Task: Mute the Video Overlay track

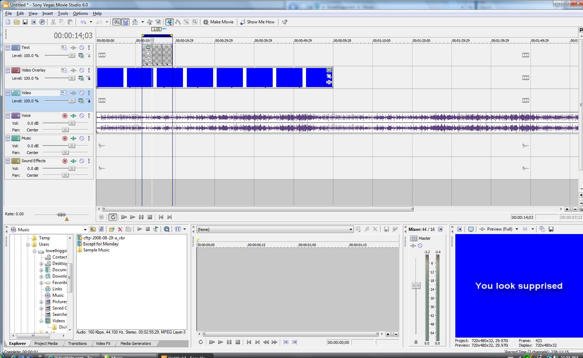Action: 82,70
